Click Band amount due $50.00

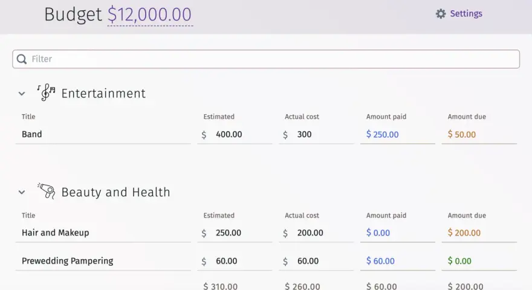tap(461, 135)
